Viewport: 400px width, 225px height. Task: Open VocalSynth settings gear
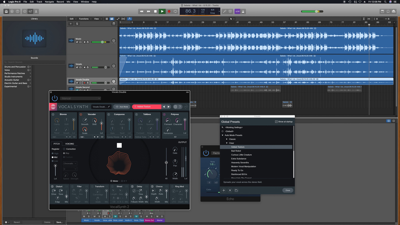pos(175,107)
